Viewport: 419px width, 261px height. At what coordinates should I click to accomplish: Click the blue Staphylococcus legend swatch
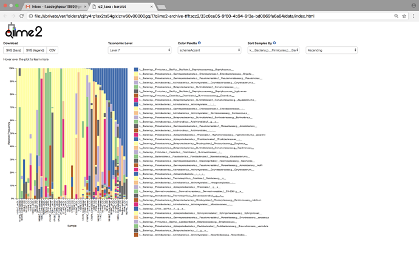click(x=136, y=70)
